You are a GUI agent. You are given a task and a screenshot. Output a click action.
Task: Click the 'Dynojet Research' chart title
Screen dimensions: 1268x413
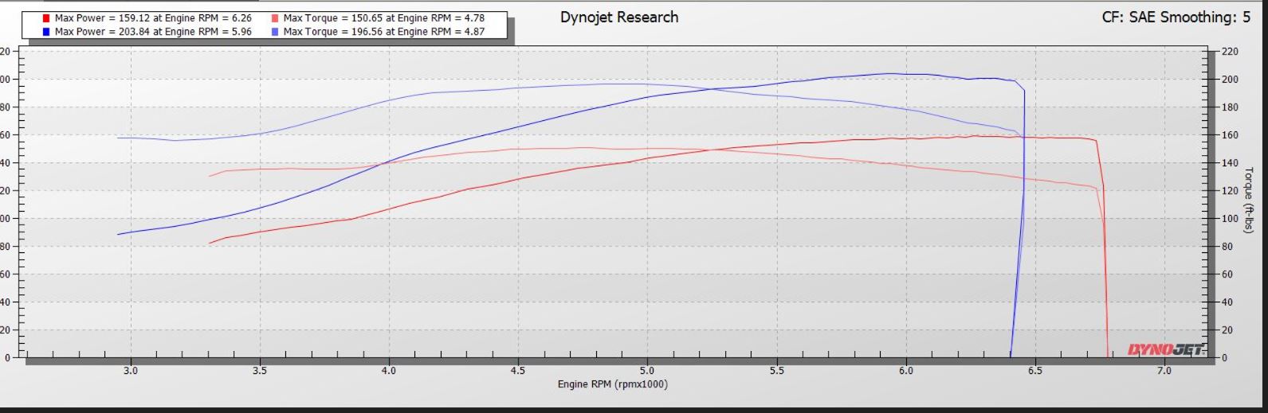coord(619,18)
